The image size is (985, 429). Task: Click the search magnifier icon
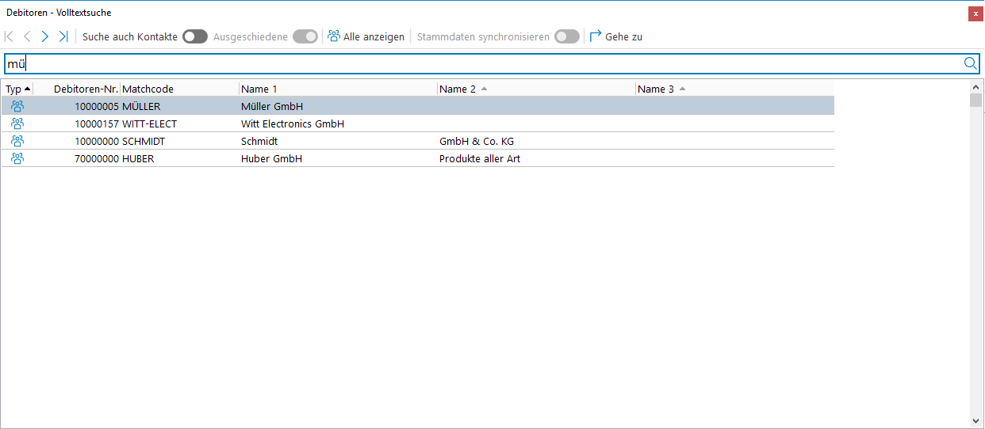970,64
